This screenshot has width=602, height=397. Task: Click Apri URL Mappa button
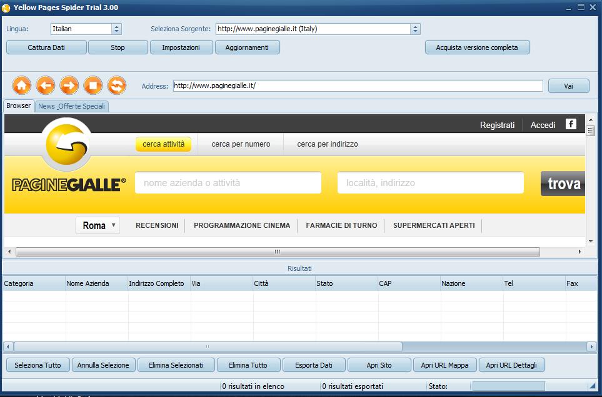point(444,365)
